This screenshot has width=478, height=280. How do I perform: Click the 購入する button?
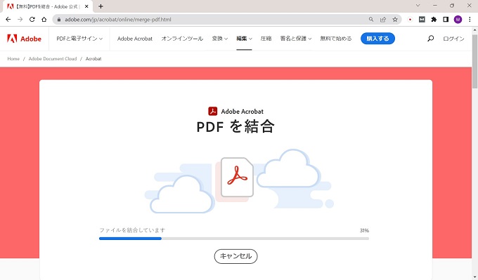click(377, 39)
